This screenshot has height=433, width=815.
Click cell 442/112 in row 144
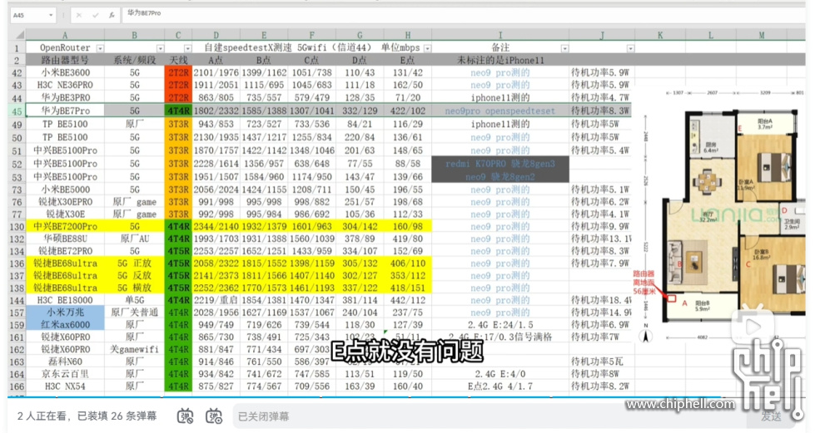pos(408,300)
